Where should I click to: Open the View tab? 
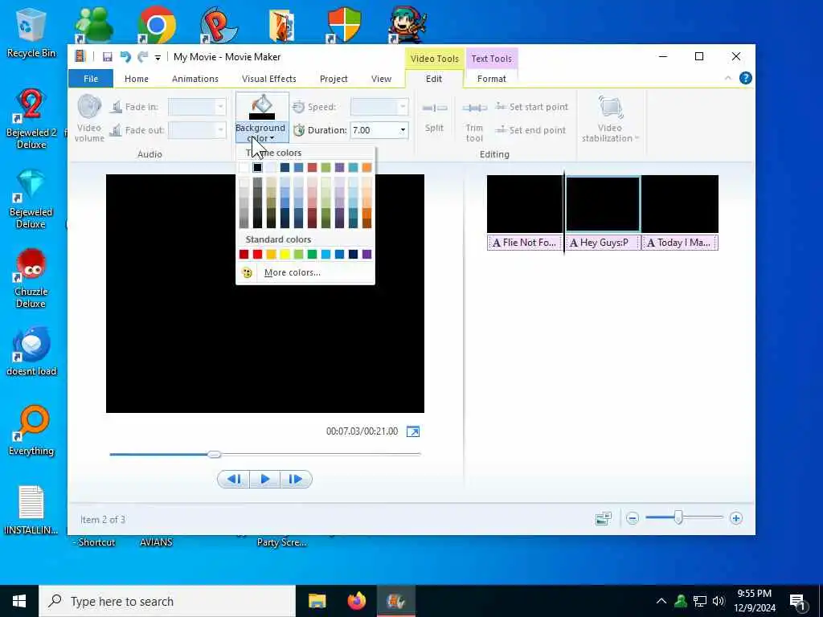[x=381, y=79]
